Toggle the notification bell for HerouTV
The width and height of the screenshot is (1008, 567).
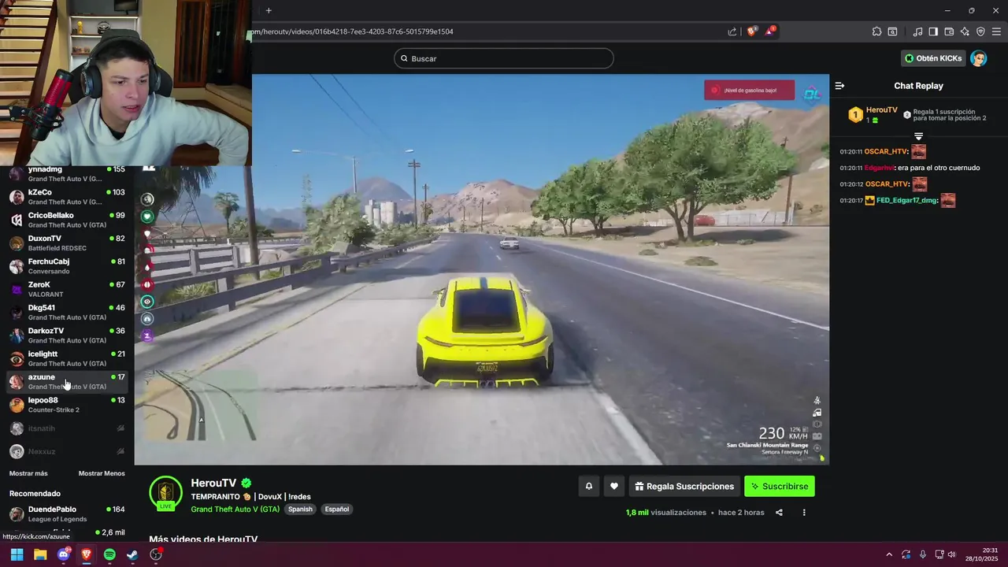pyautogui.click(x=588, y=487)
